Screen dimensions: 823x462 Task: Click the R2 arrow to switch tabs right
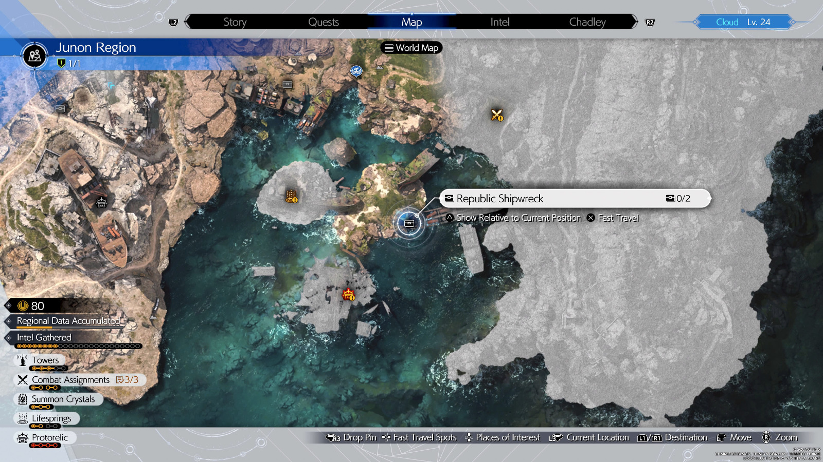(x=650, y=22)
